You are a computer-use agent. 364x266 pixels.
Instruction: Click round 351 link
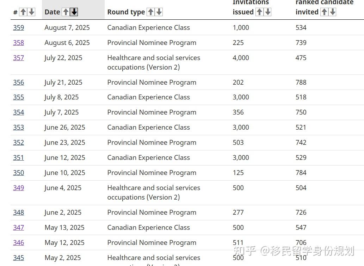point(18,157)
